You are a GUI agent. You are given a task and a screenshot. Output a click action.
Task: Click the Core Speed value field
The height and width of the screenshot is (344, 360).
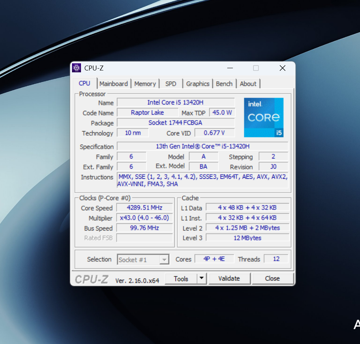coord(144,208)
